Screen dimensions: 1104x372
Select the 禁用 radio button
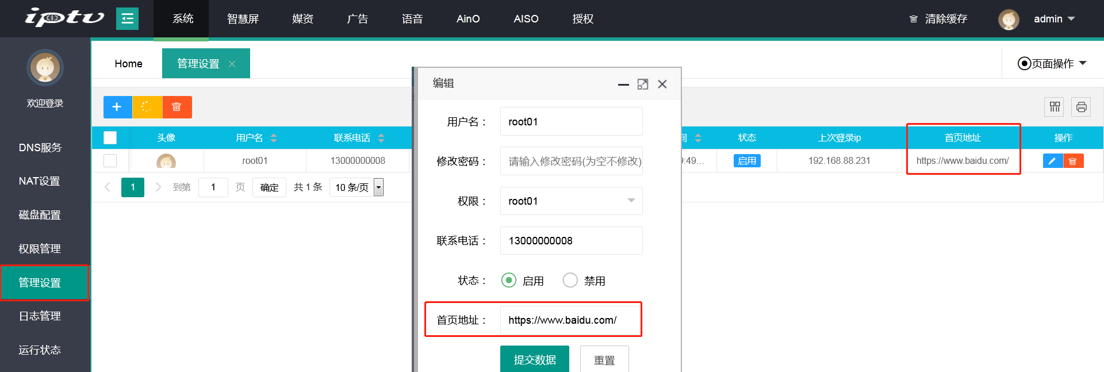coord(570,281)
